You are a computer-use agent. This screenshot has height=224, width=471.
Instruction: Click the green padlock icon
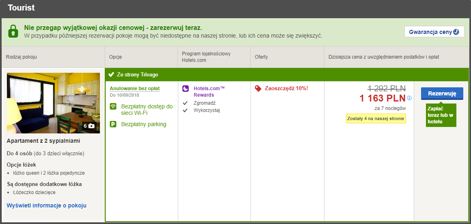(x=13, y=31)
